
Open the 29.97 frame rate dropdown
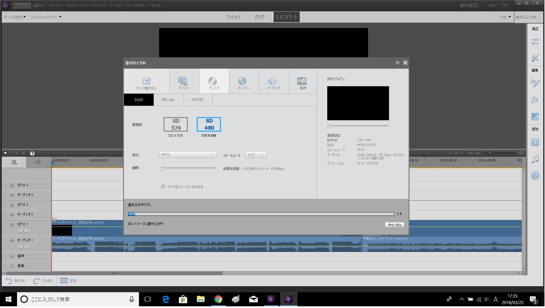[256, 155]
